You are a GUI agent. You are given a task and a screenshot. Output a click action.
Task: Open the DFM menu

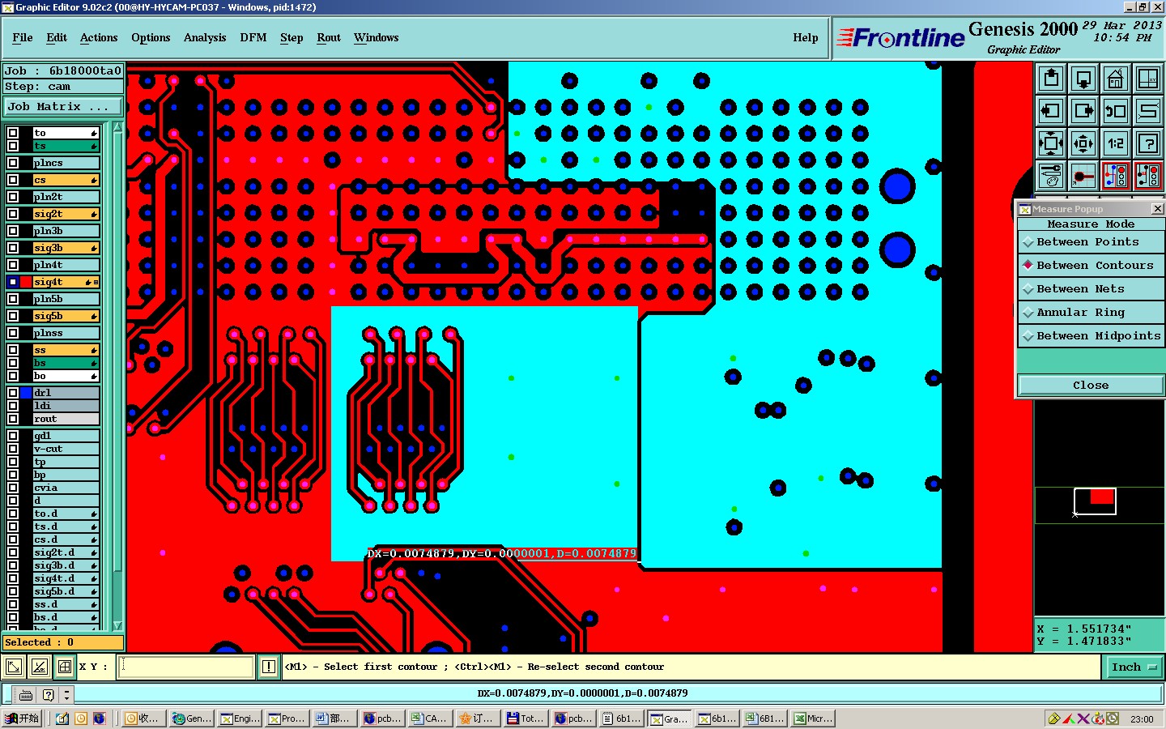[253, 38]
